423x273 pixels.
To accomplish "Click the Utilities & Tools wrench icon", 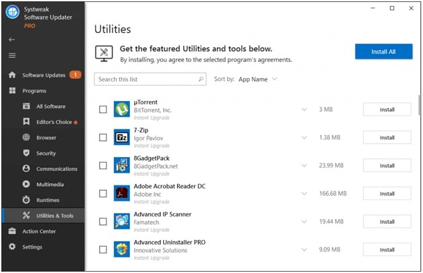I will point(26,215).
